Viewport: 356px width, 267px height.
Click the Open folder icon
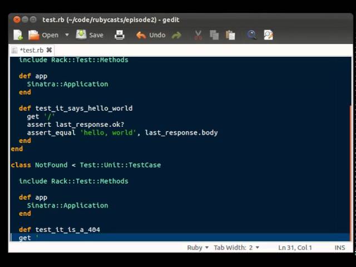coord(34,35)
